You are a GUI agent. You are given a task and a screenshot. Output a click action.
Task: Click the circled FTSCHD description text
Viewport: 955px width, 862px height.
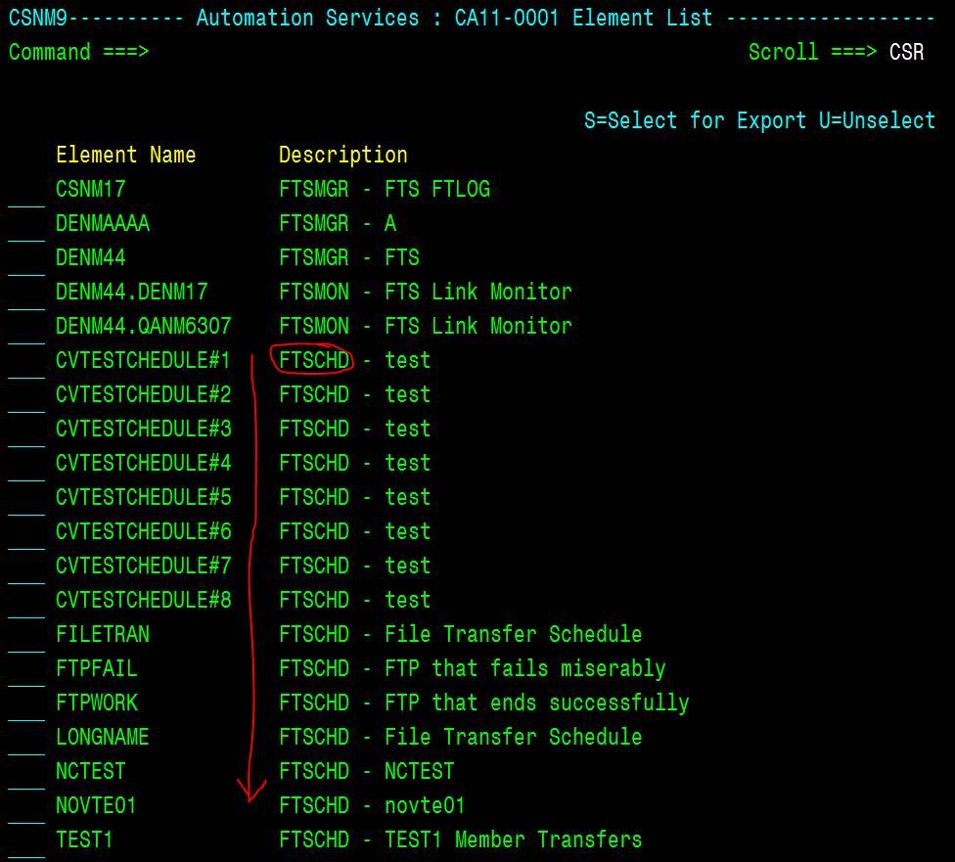pyautogui.click(x=314, y=360)
